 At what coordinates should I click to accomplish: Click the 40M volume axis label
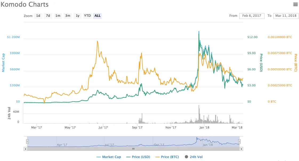pyautogui.click(x=16, y=112)
